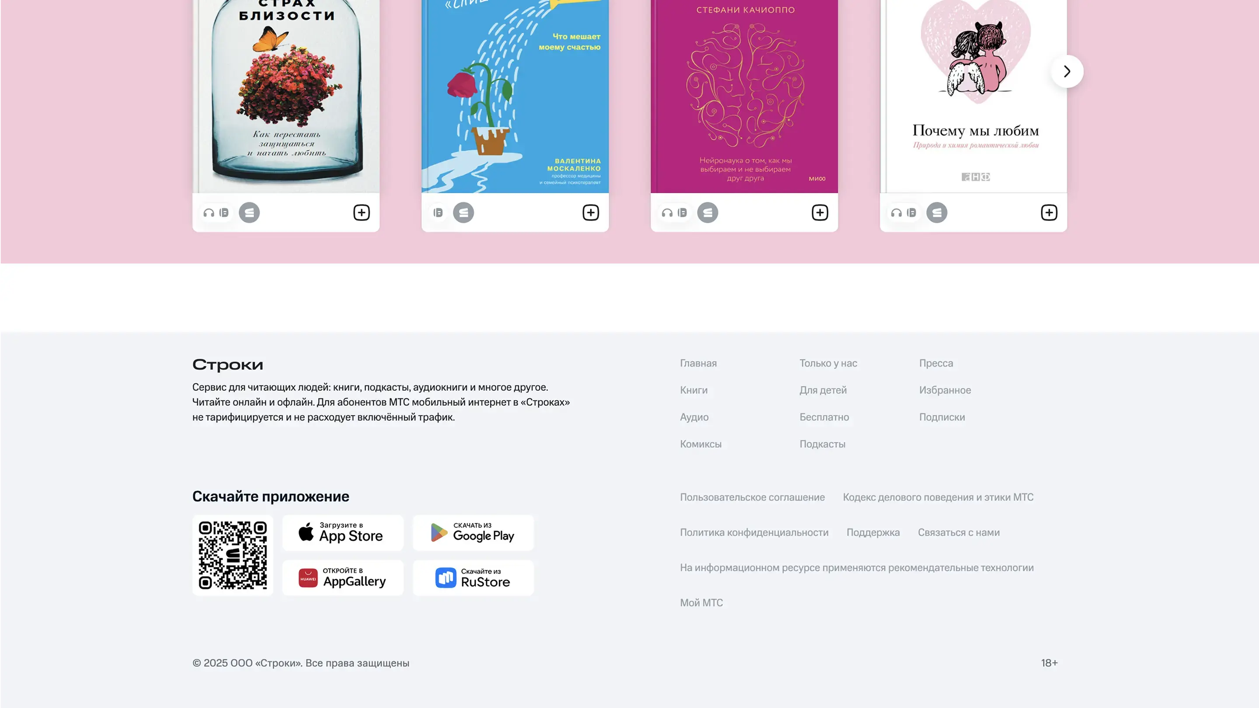Open the Мой МТС link
The height and width of the screenshot is (708, 1259).
point(701,603)
